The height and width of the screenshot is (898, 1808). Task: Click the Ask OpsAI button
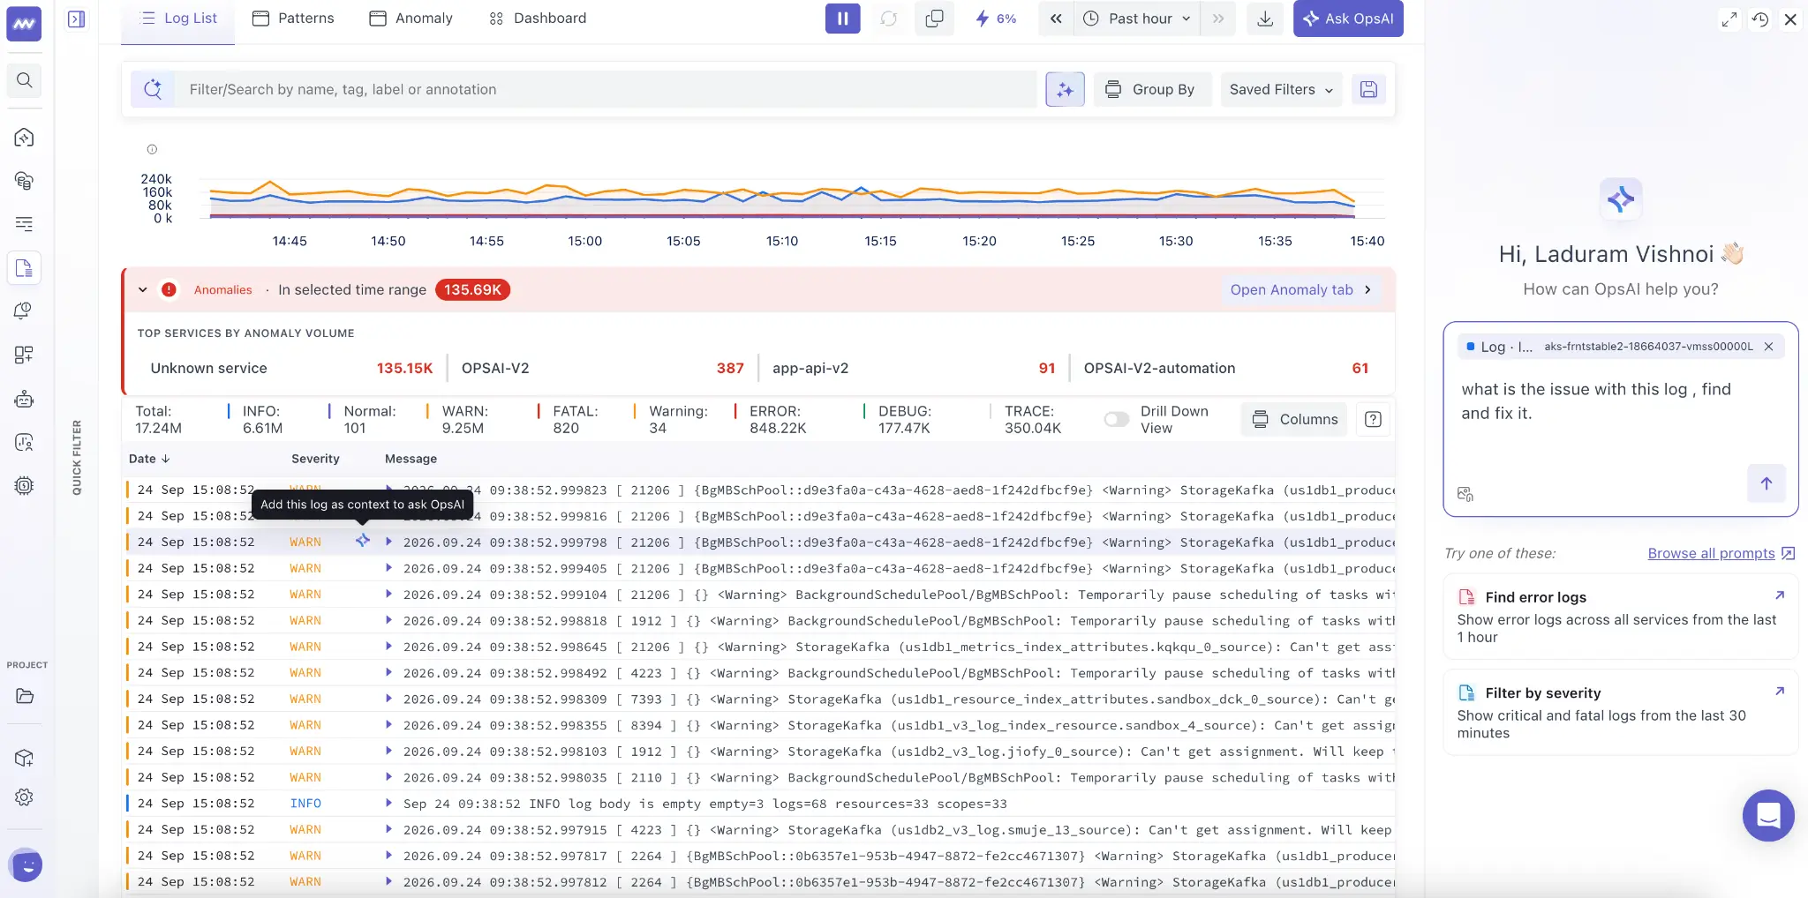[x=1348, y=19]
